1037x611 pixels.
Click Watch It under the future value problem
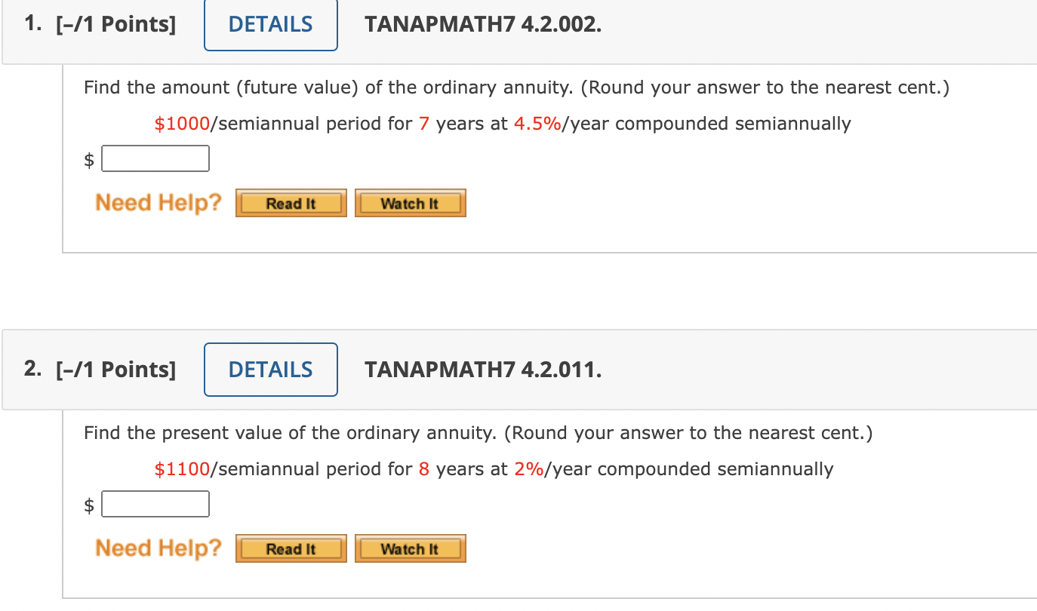click(410, 202)
